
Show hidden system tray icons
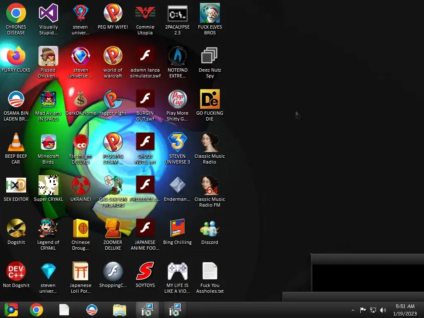tap(353, 310)
